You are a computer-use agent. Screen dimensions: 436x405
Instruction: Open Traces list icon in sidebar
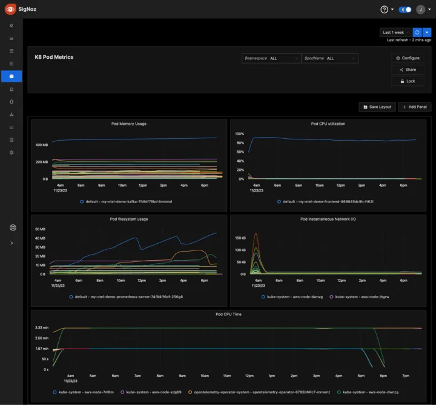pos(12,51)
